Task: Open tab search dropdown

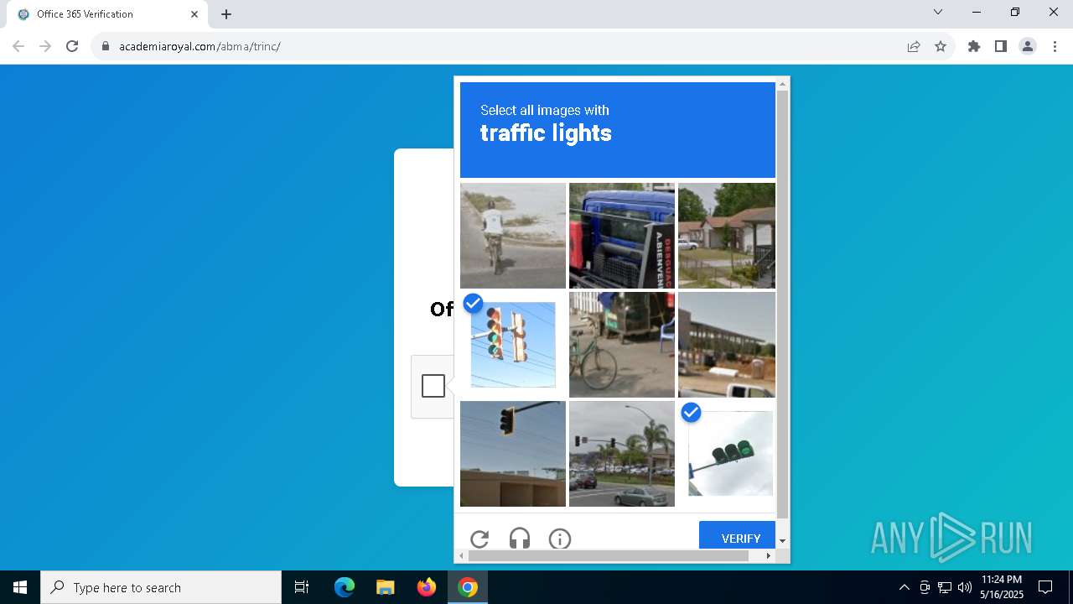Action: [x=938, y=12]
